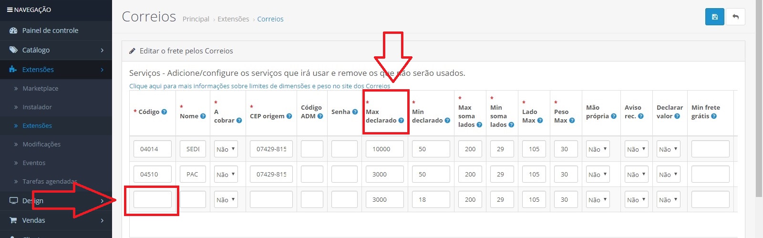Click the Código field containing 04014

tap(153, 149)
